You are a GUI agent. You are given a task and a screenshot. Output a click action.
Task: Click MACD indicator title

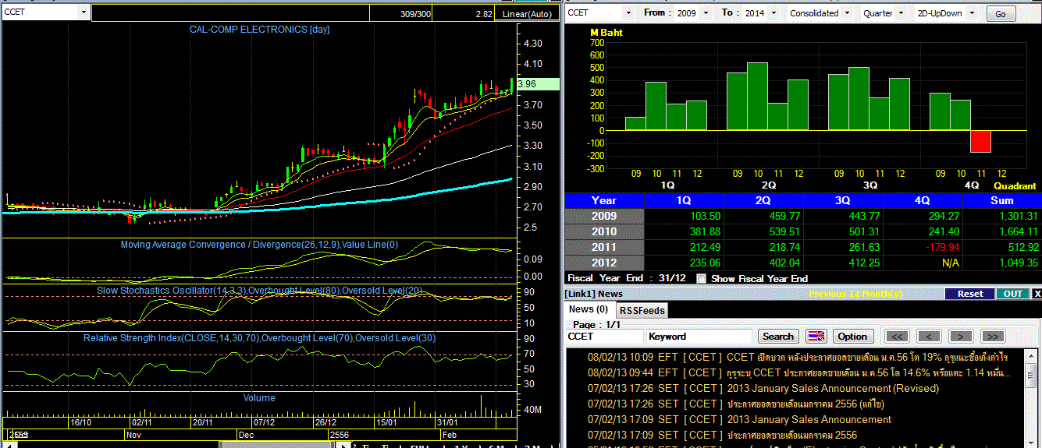(259, 245)
